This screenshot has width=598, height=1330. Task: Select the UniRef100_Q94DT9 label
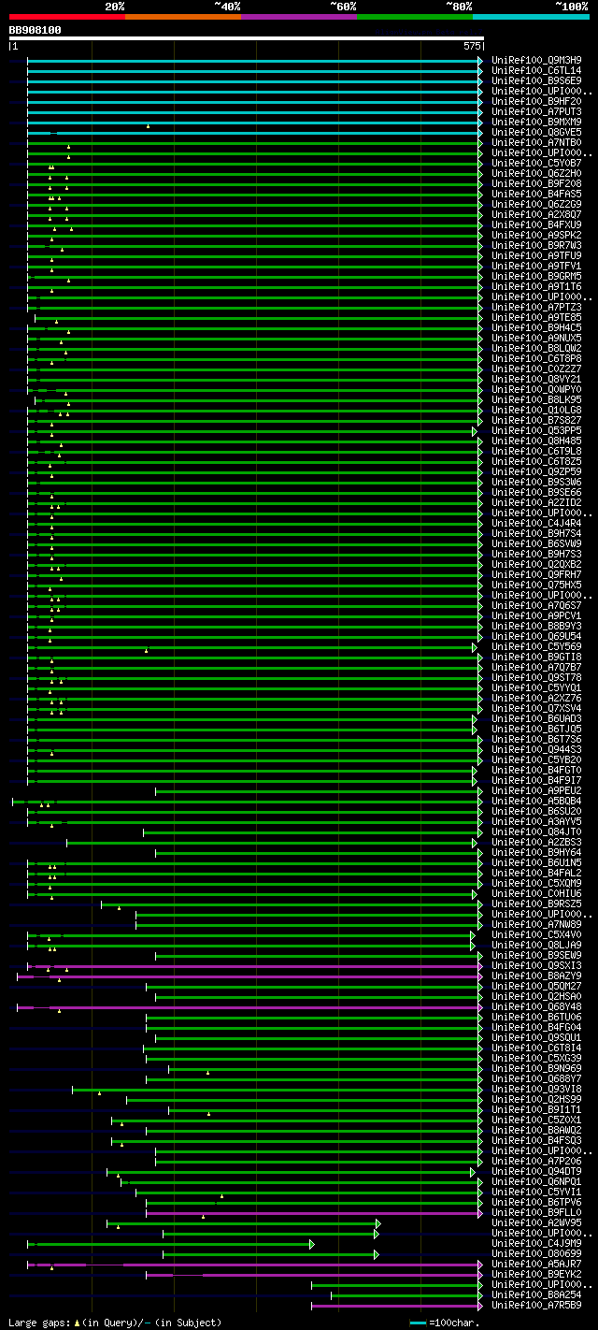[537, 1172]
